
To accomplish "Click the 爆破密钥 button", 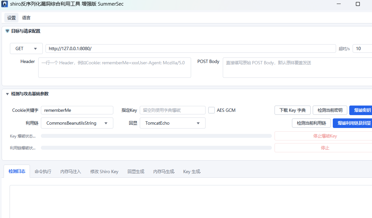I will pos(361,110).
